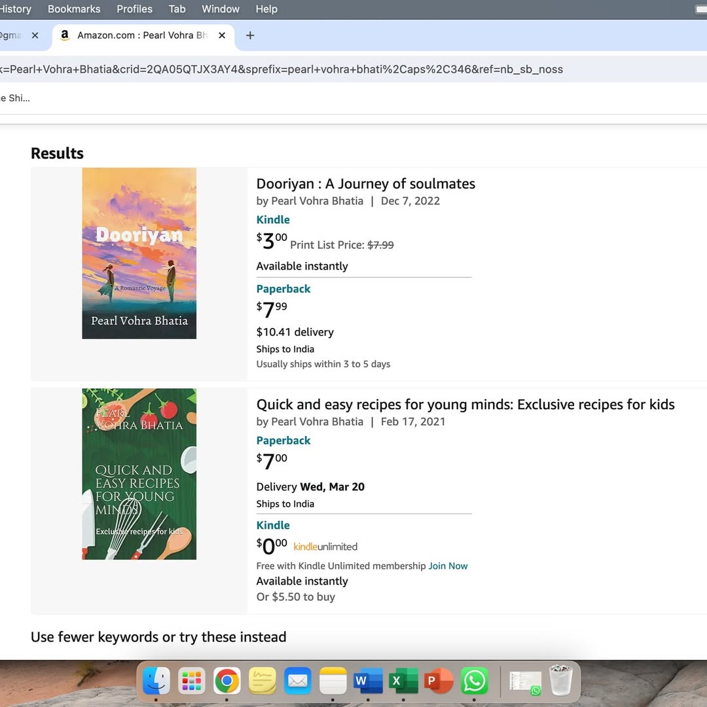
Task: Close the Amazon.com browser tab
Action: [222, 35]
